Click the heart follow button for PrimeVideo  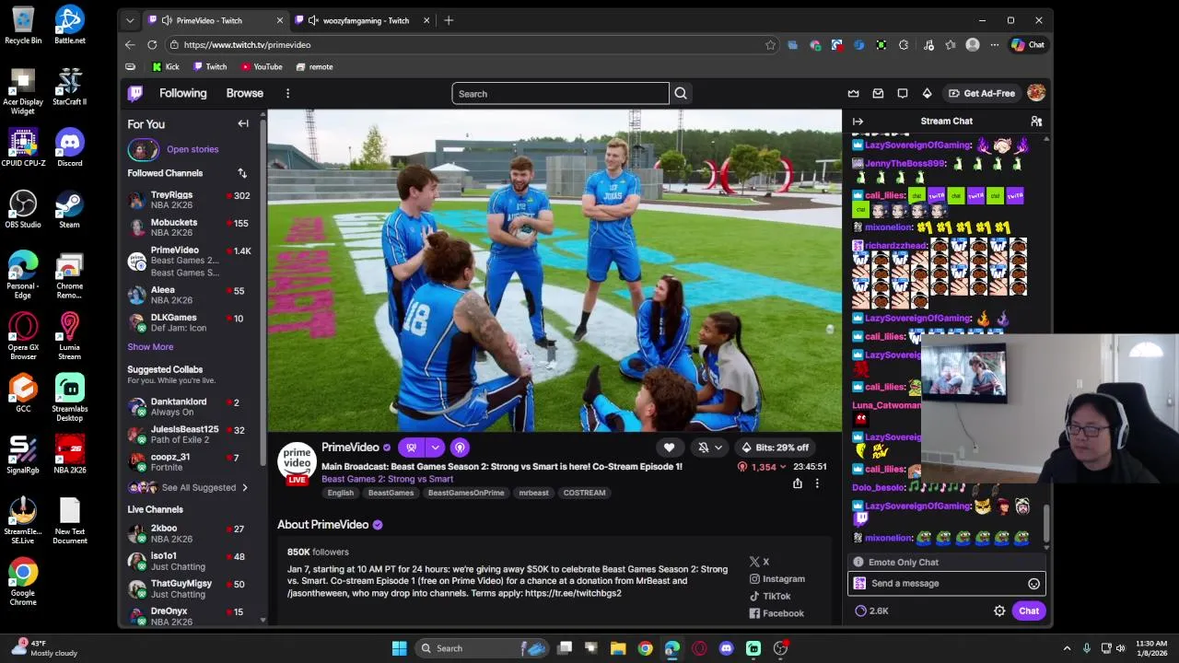pyautogui.click(x=669, y=448)
